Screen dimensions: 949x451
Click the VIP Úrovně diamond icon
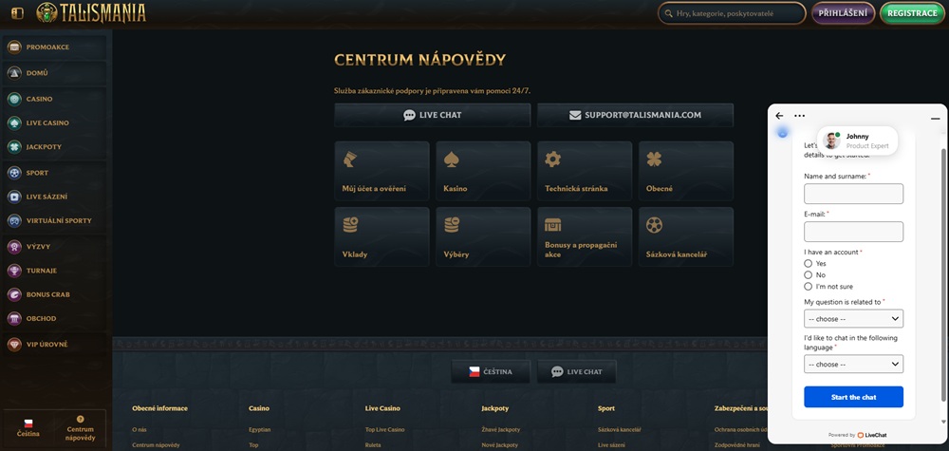[x=14, y=344]
